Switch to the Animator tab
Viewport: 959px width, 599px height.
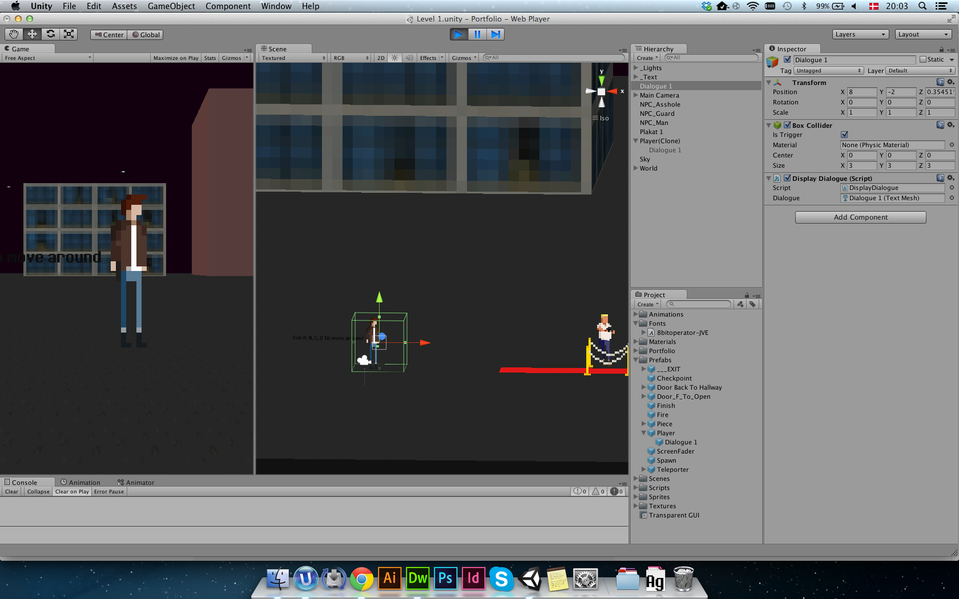(x=136, y=483)
